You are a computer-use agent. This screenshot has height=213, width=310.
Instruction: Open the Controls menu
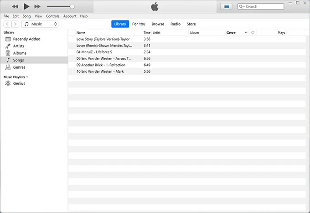click(52, 16)
